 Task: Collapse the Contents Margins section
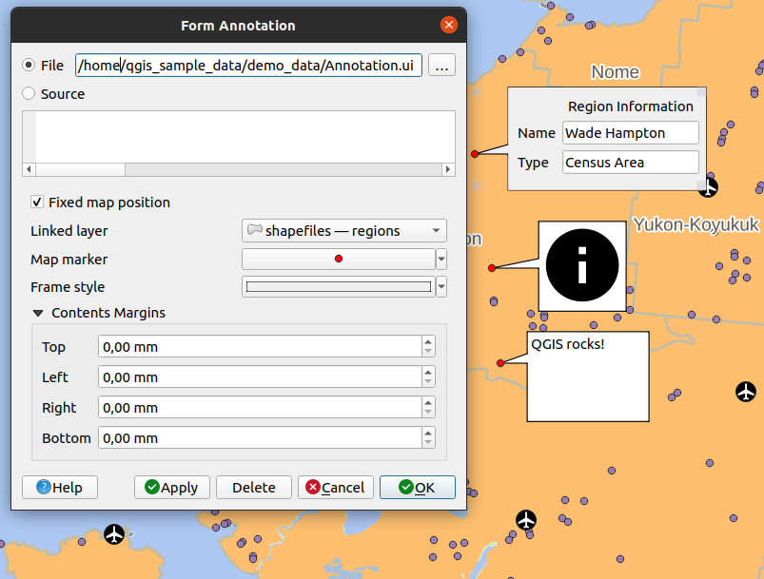[38, 313]
